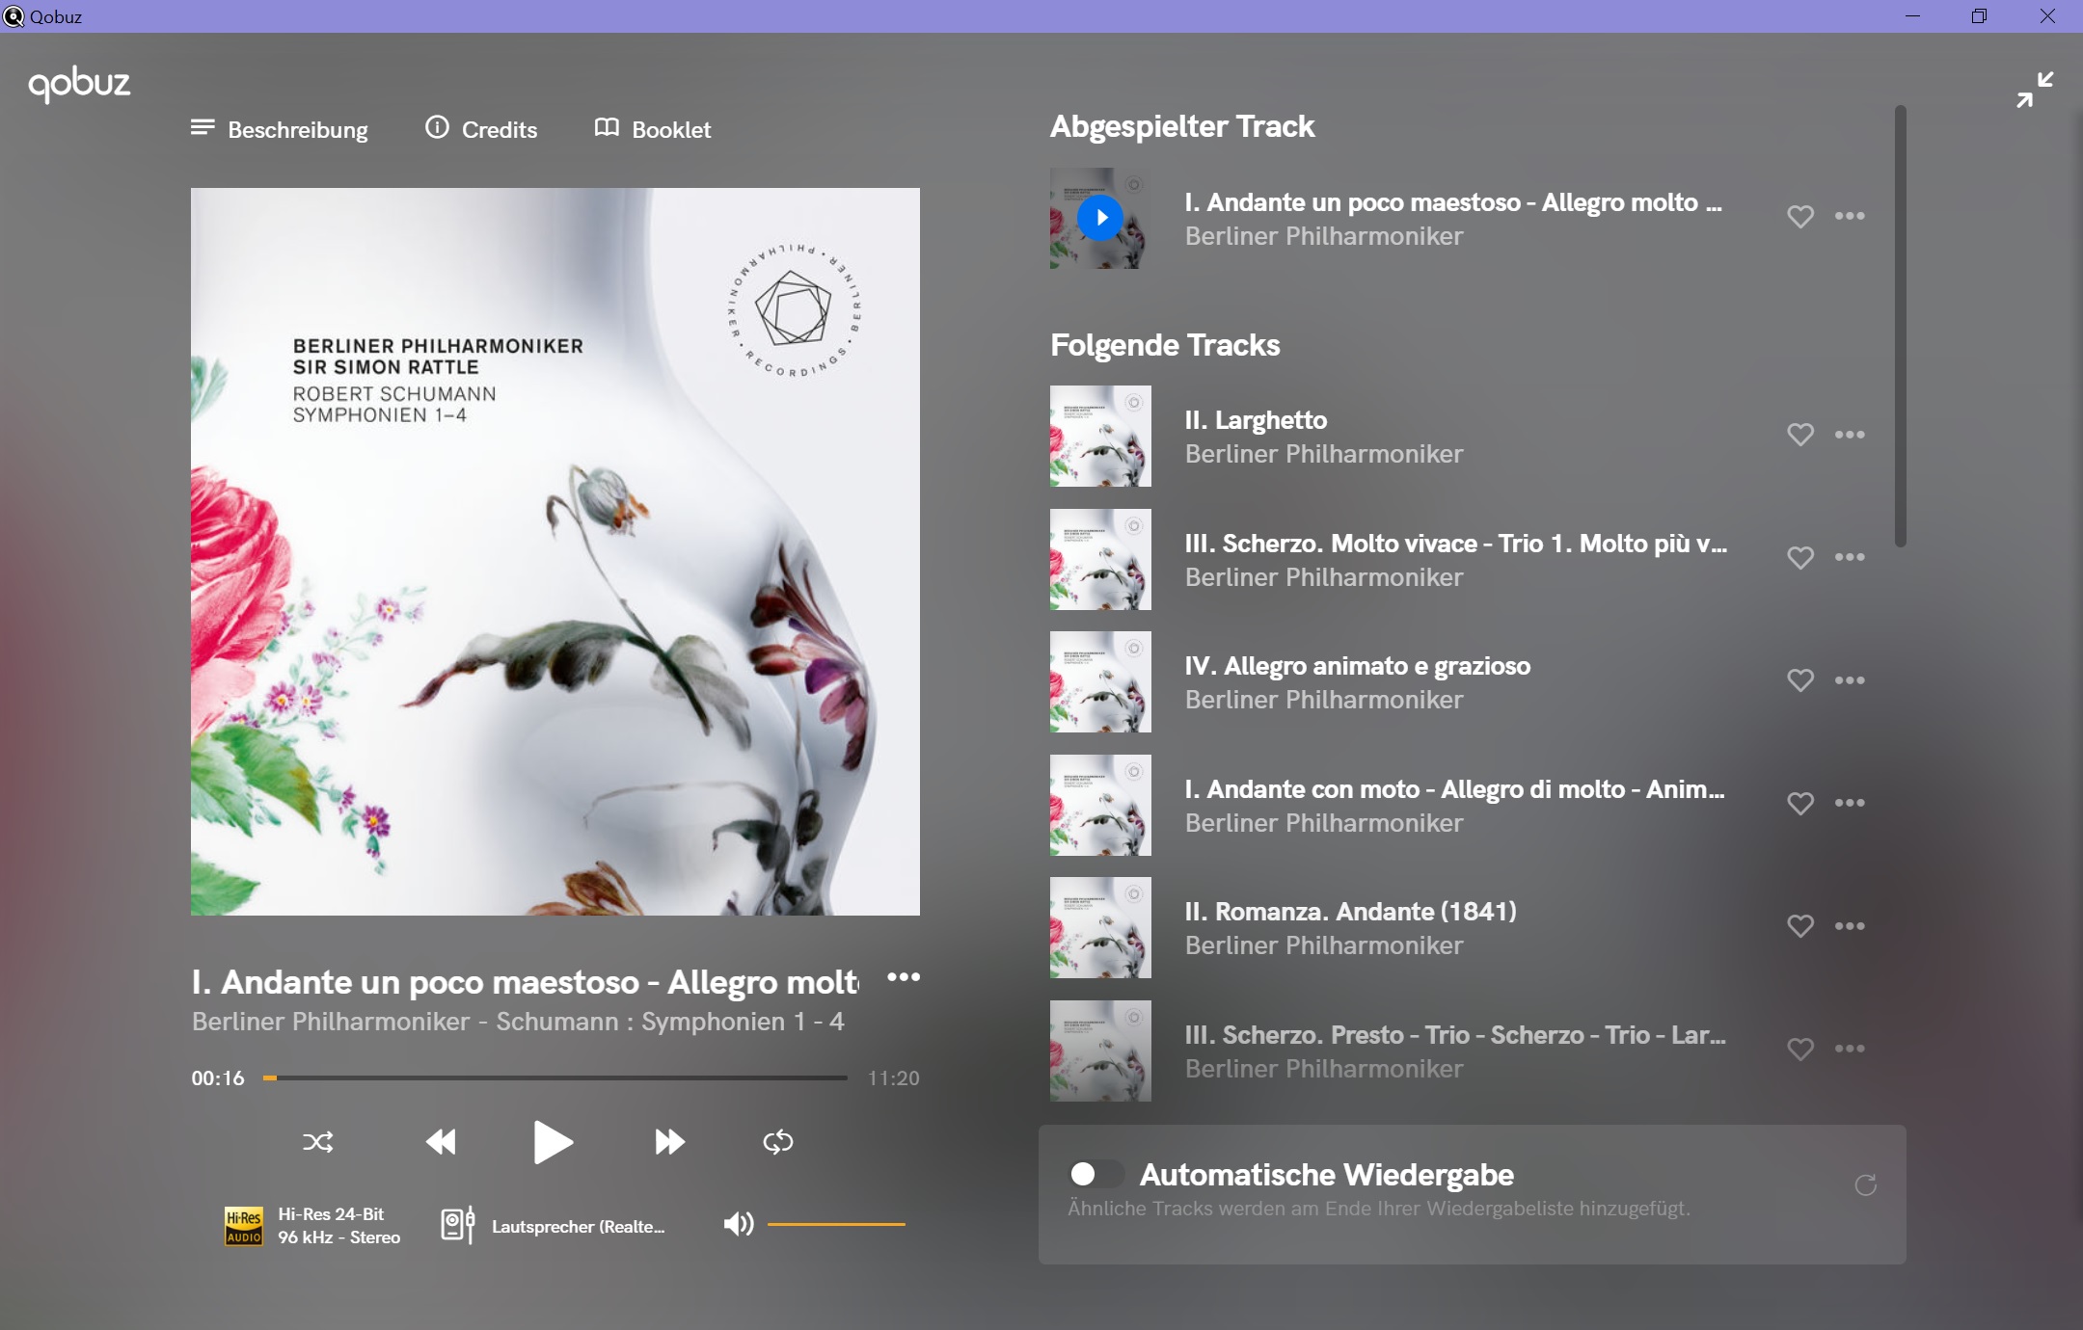Open more options for IV. Allegro animato
This screenshot has height=1330, width=2083.
coord(1850,680)
